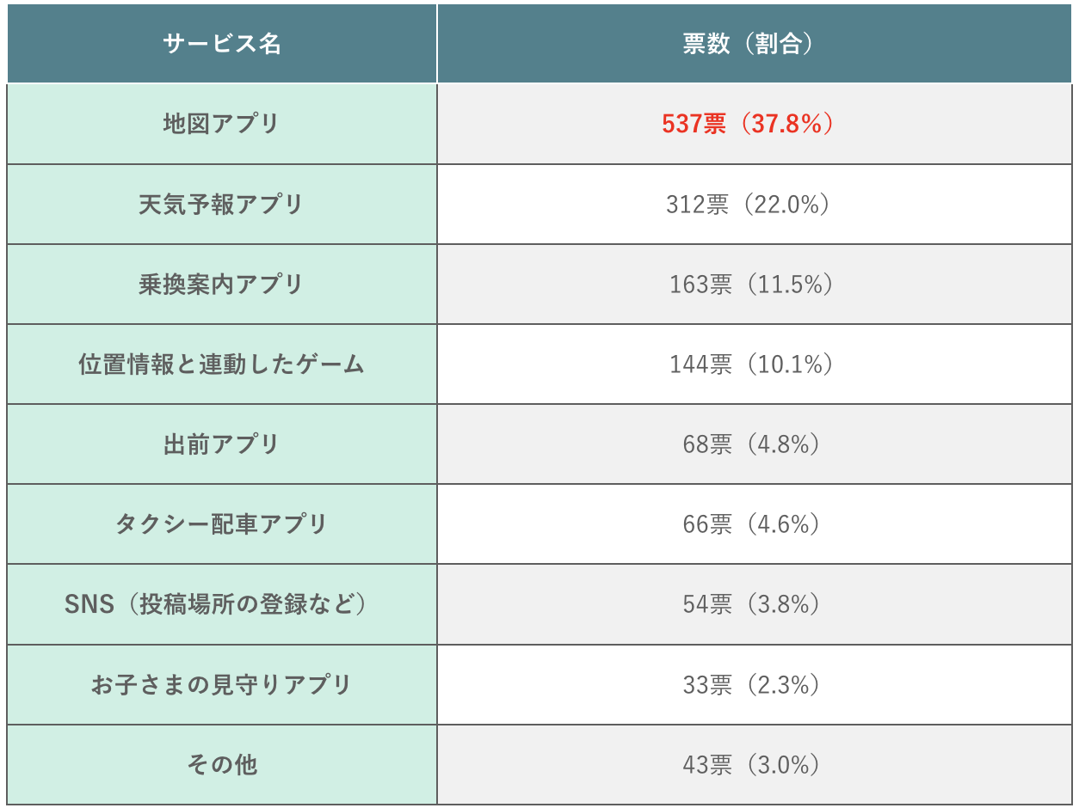Click the 66票（4.6%） value
This screenshot has width=1079, height=808.
click(x=750, y=524)
